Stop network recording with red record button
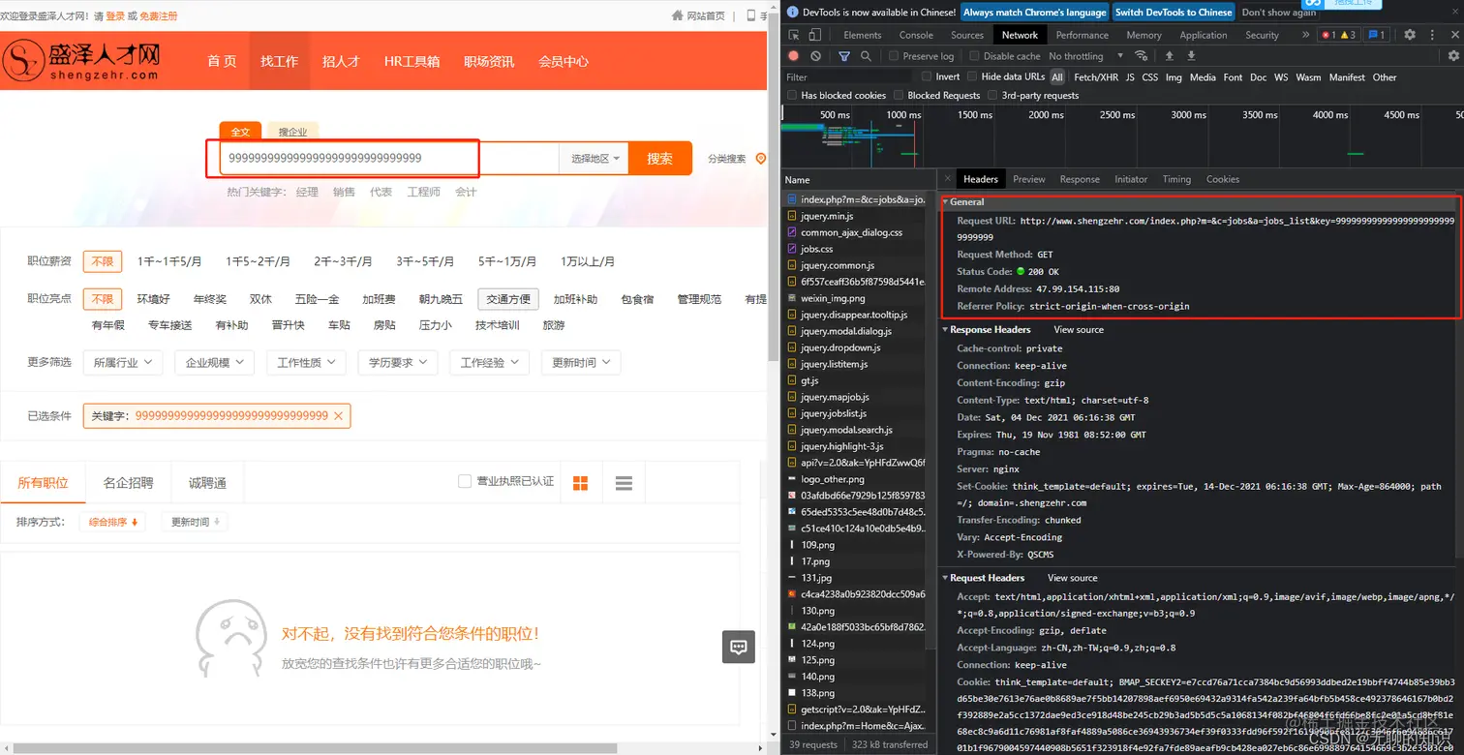This screenshot has width=1464, height=755. tap(794, 55)
